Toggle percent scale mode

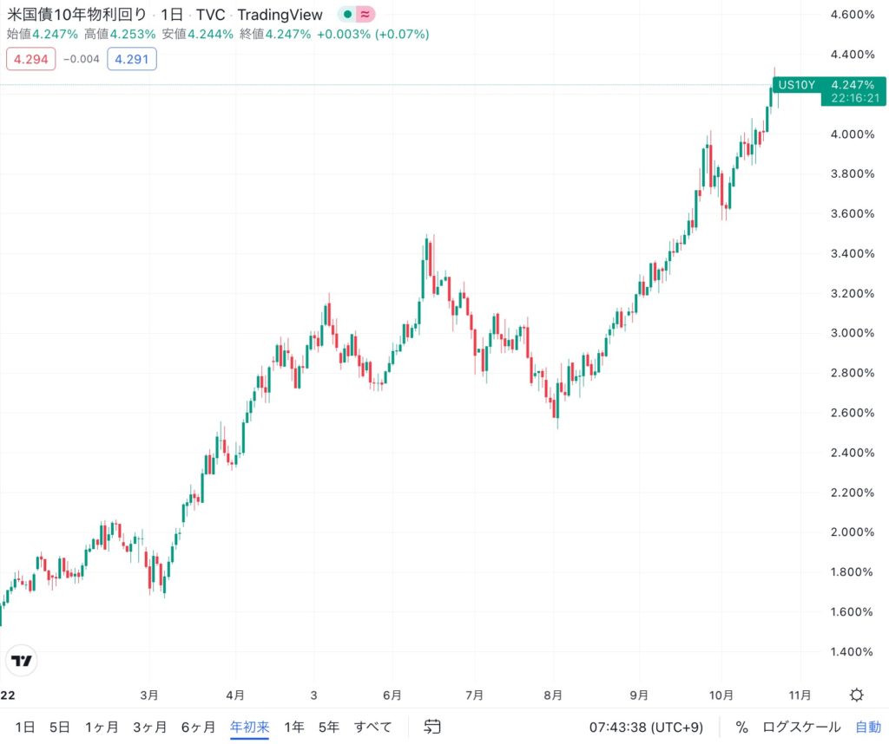tap(741, 727)
